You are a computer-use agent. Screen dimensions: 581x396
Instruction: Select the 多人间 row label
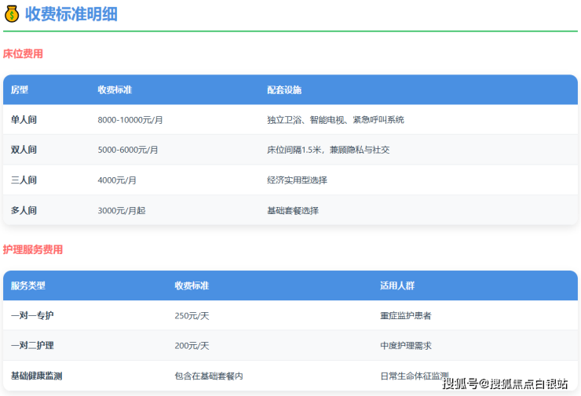tap(24, 210)
